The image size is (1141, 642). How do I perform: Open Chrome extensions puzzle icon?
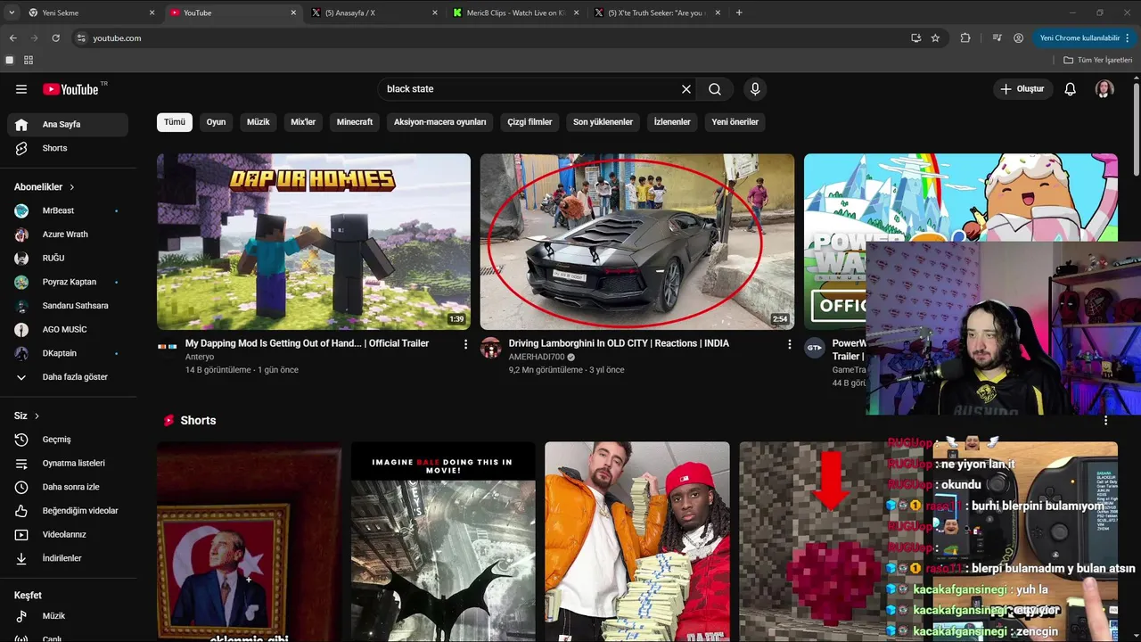pyautogui.click(x=965, y=38)
